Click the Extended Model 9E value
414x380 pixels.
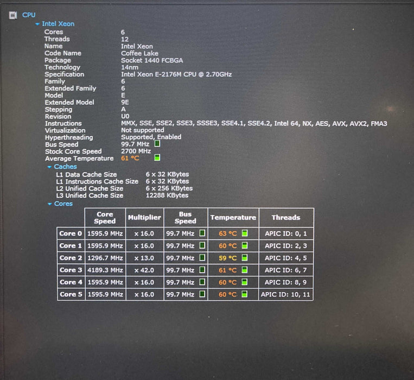tap(125, 103)
